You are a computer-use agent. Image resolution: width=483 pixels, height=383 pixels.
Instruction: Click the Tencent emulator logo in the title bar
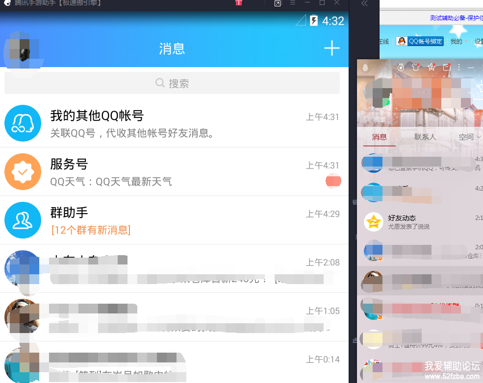[x=7, y=3]
